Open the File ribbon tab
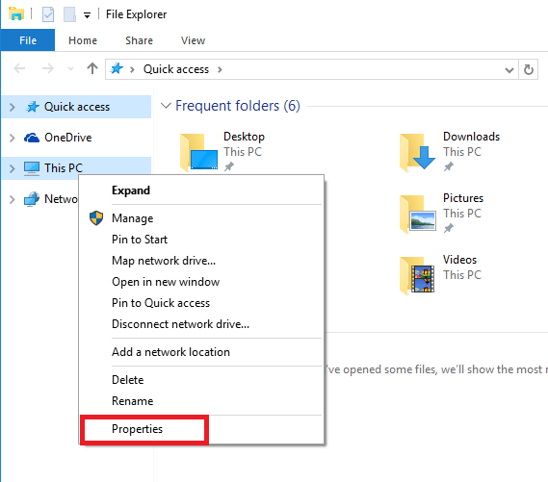The height and width of the screenshot is (482, 548). pyautogui.click(x=28, y=40)
